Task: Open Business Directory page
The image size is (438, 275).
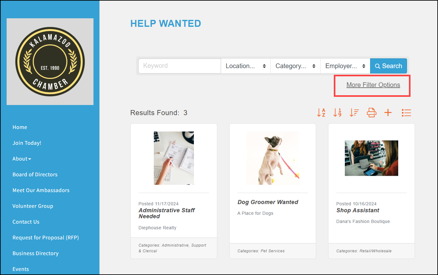Action: tap(36, 254)
